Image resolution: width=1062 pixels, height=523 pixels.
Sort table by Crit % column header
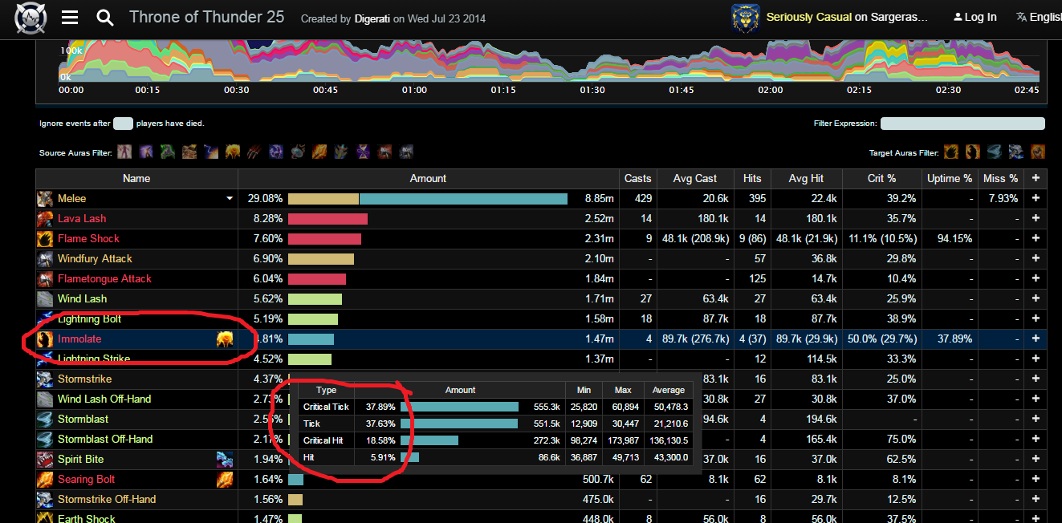[x=881, y=178]
